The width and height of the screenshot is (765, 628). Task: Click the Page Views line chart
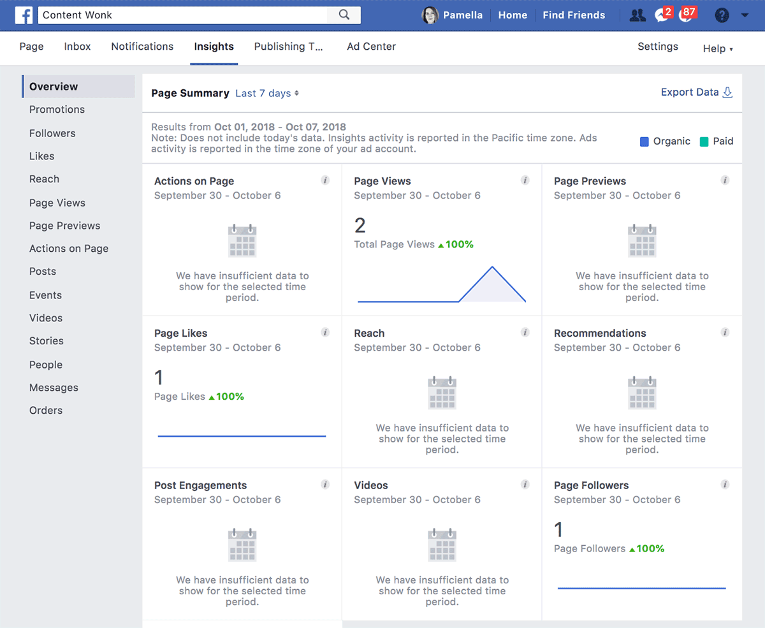click(442, 284)
